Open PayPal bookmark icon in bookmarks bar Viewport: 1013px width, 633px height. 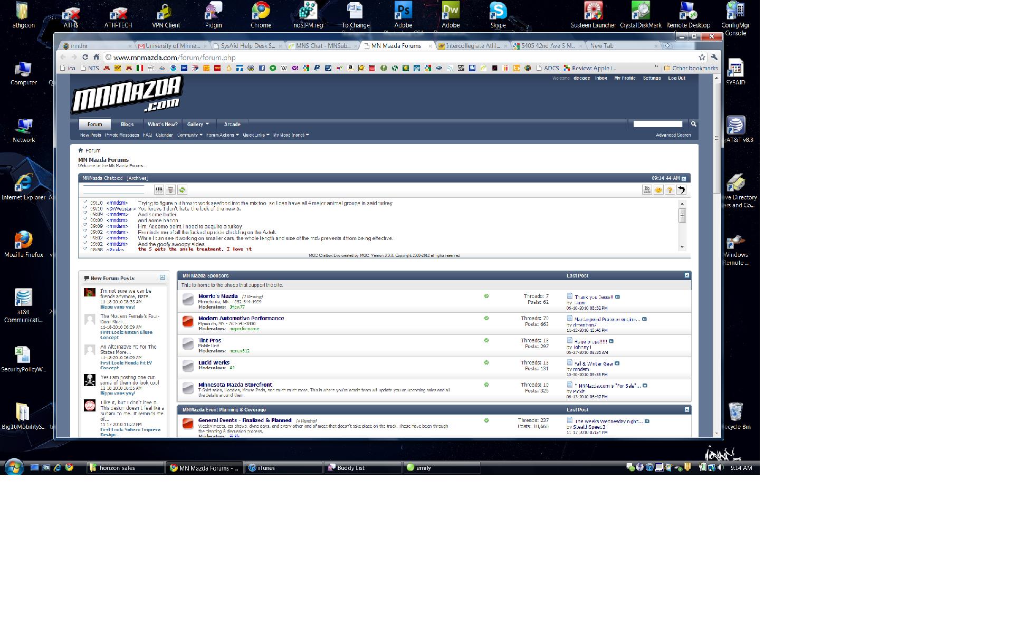coord(317,68)
